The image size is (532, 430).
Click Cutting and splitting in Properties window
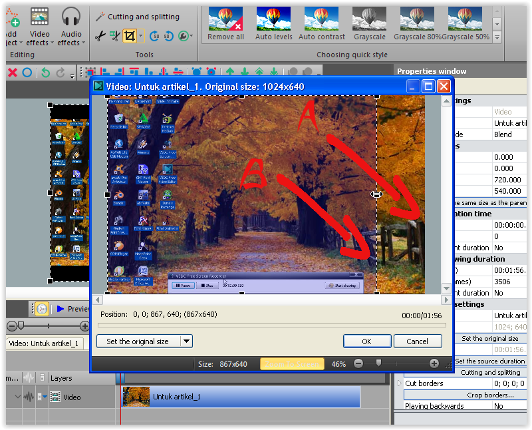click(x=490, y=372)
